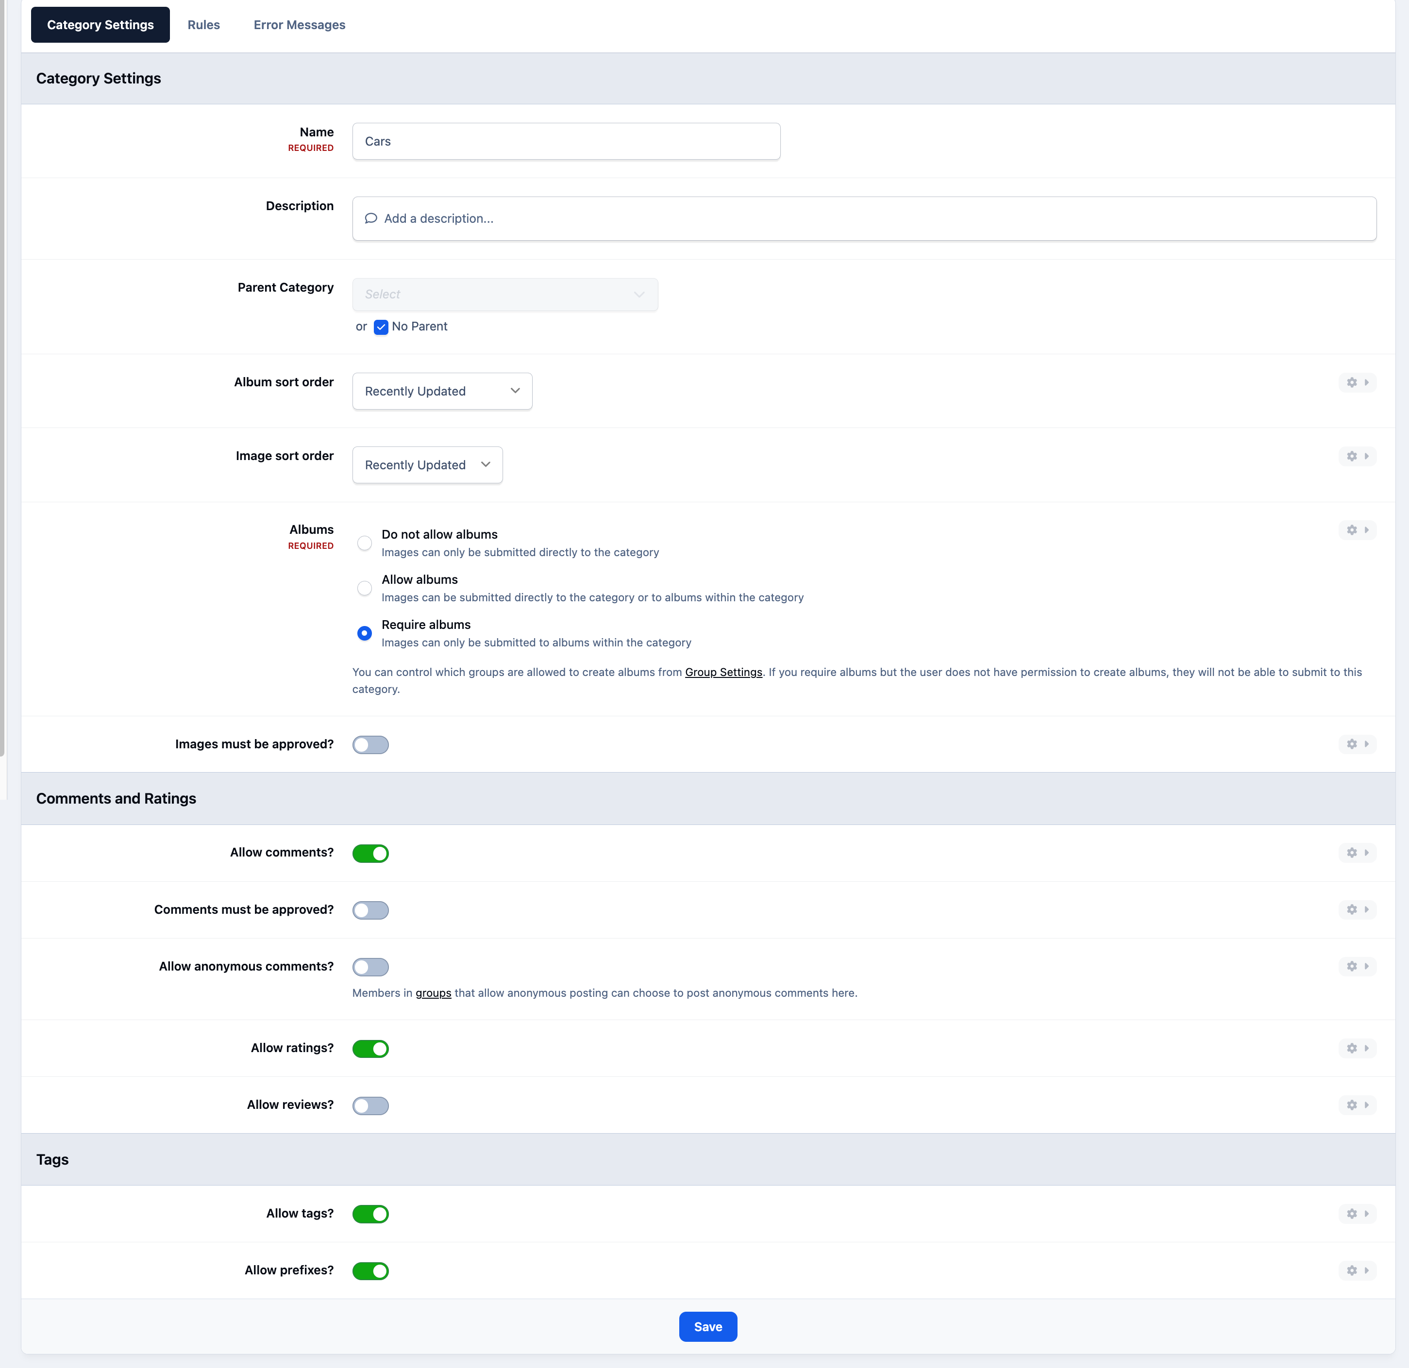Select the Allow albums radio option
This screenshot has height=1368, width=1409.
pyautogui.click(x=365, y=589)
